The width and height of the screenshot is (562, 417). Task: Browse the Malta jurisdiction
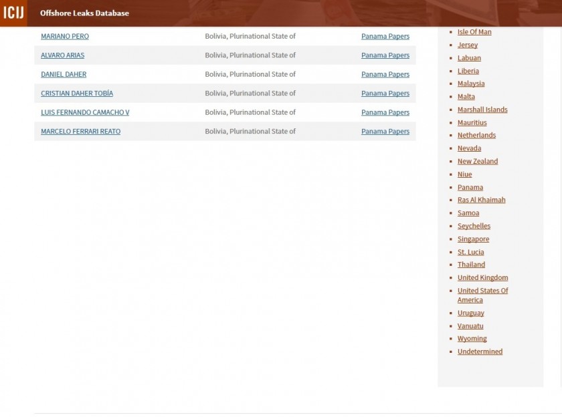coord(466,97)
